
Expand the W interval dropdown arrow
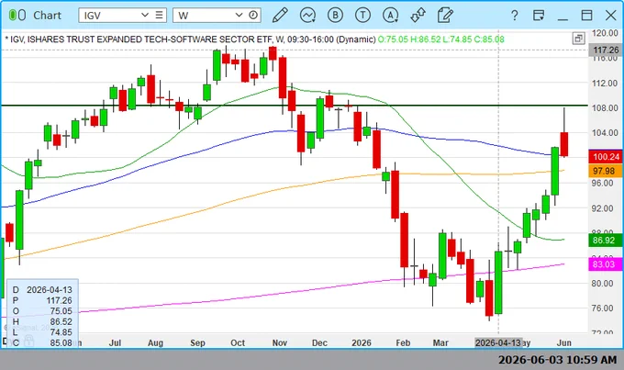(239, 15)
